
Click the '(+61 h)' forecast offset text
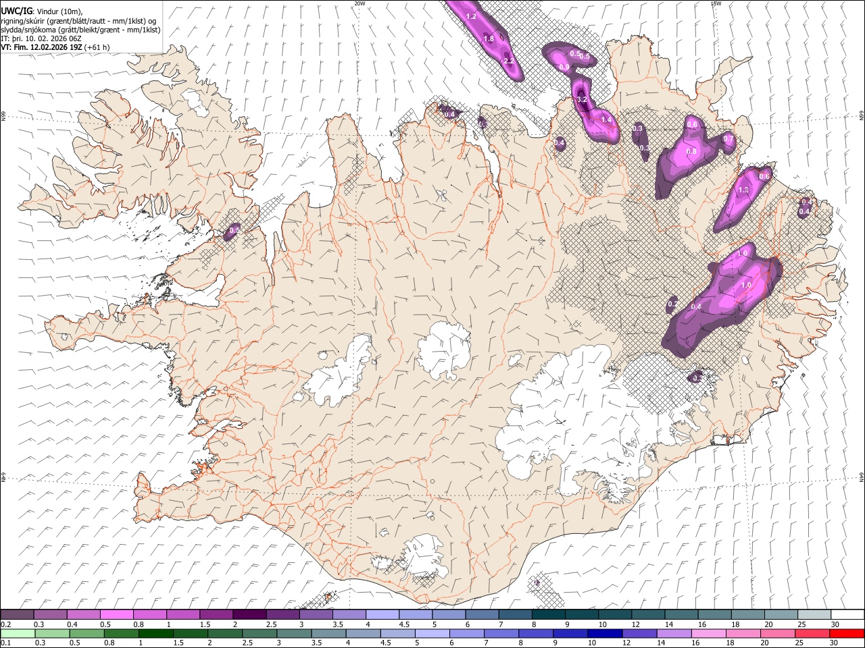coord(97,47)
